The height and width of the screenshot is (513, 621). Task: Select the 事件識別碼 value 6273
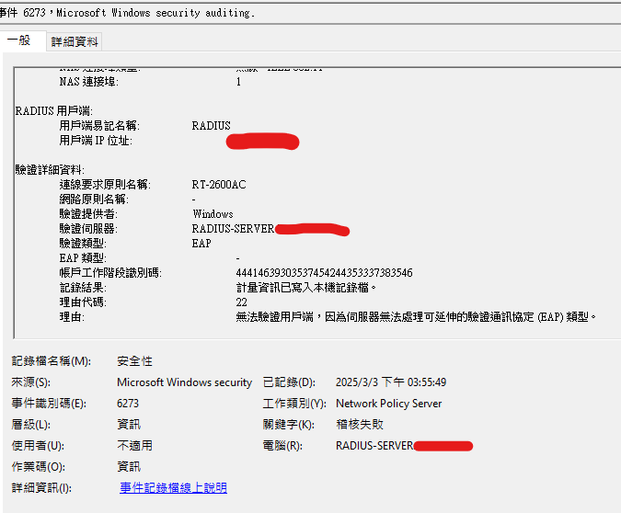(x=128, y=404)
